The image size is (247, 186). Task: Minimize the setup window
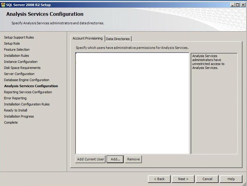click(232, 5)
